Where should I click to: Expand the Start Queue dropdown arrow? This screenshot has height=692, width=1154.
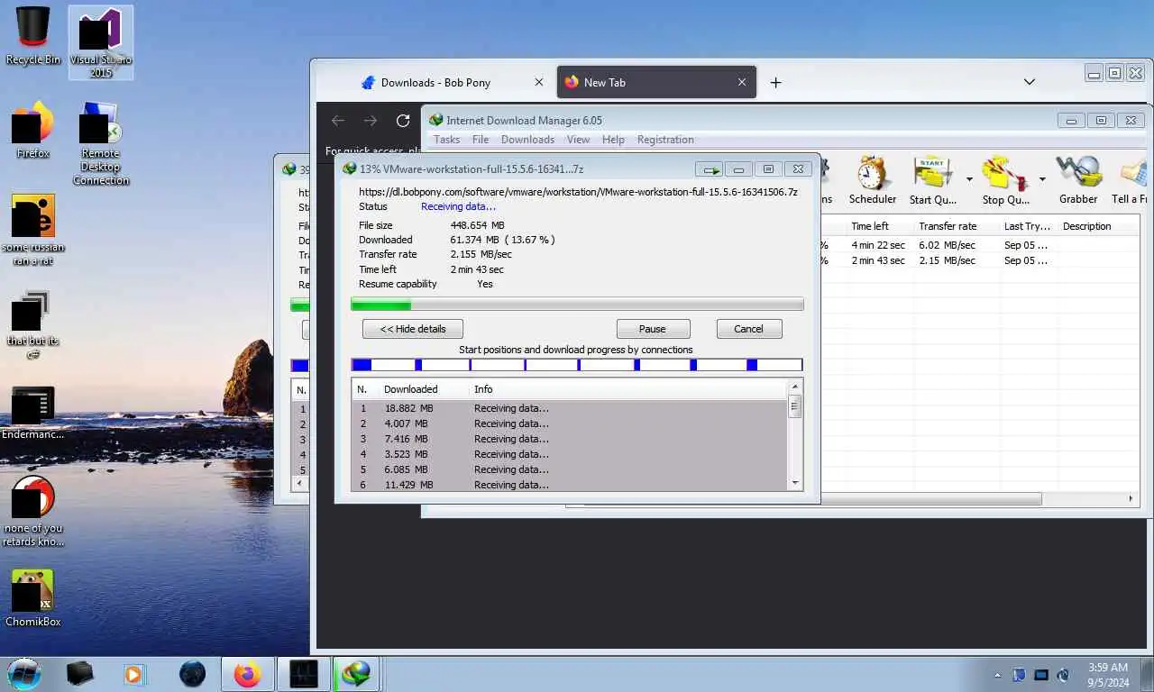969,179
